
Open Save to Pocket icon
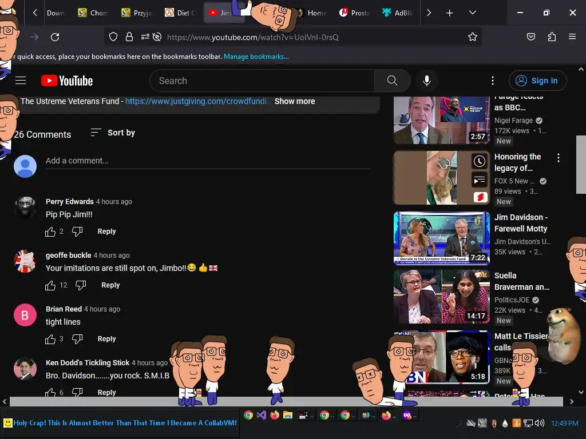click(530, 37)
